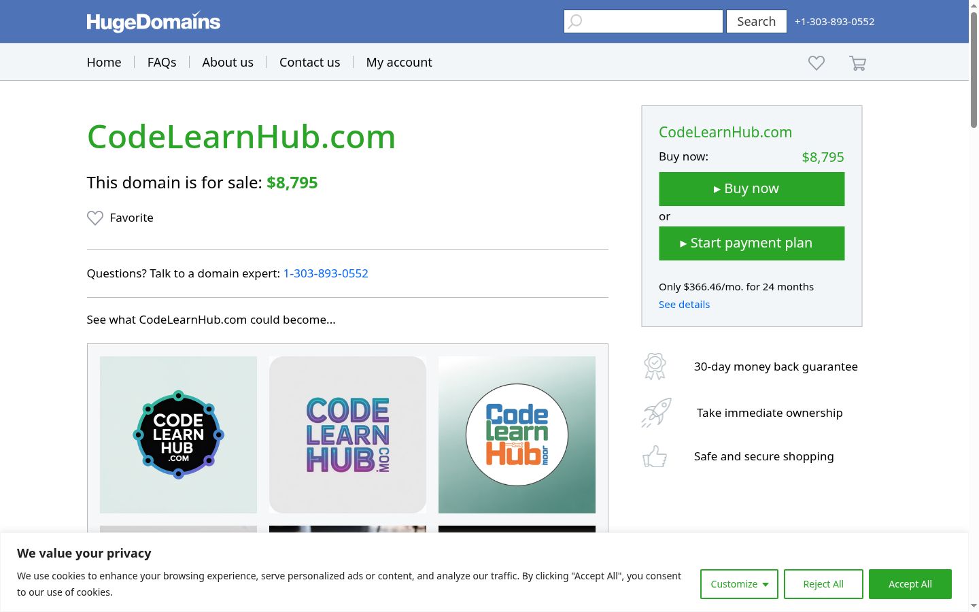Click the domain expert phone link 1-303-893-0552
The width and height of the screenshot is (979, 612).
tap(326, 273)
